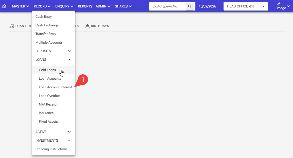Expand the AGENT submenu

tap(54, 132)
